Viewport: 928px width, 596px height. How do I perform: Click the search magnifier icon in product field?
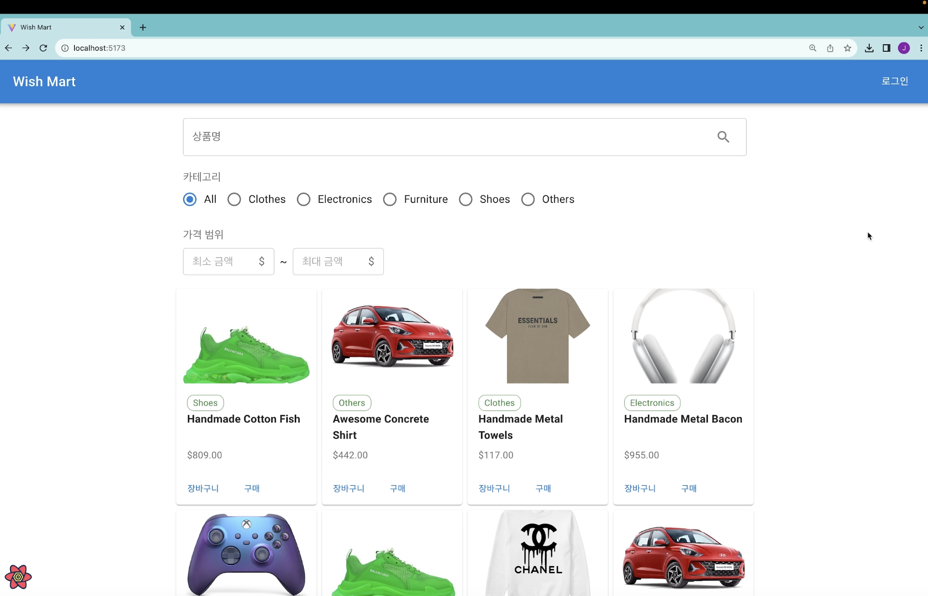(x=723, y=137)
